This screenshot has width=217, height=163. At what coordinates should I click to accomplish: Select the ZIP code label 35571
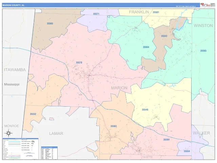point(96,14)
